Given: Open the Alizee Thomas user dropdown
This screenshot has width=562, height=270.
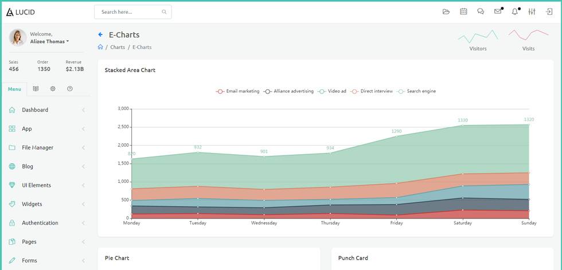Looking at the screenshot, I should coord(49,41).
